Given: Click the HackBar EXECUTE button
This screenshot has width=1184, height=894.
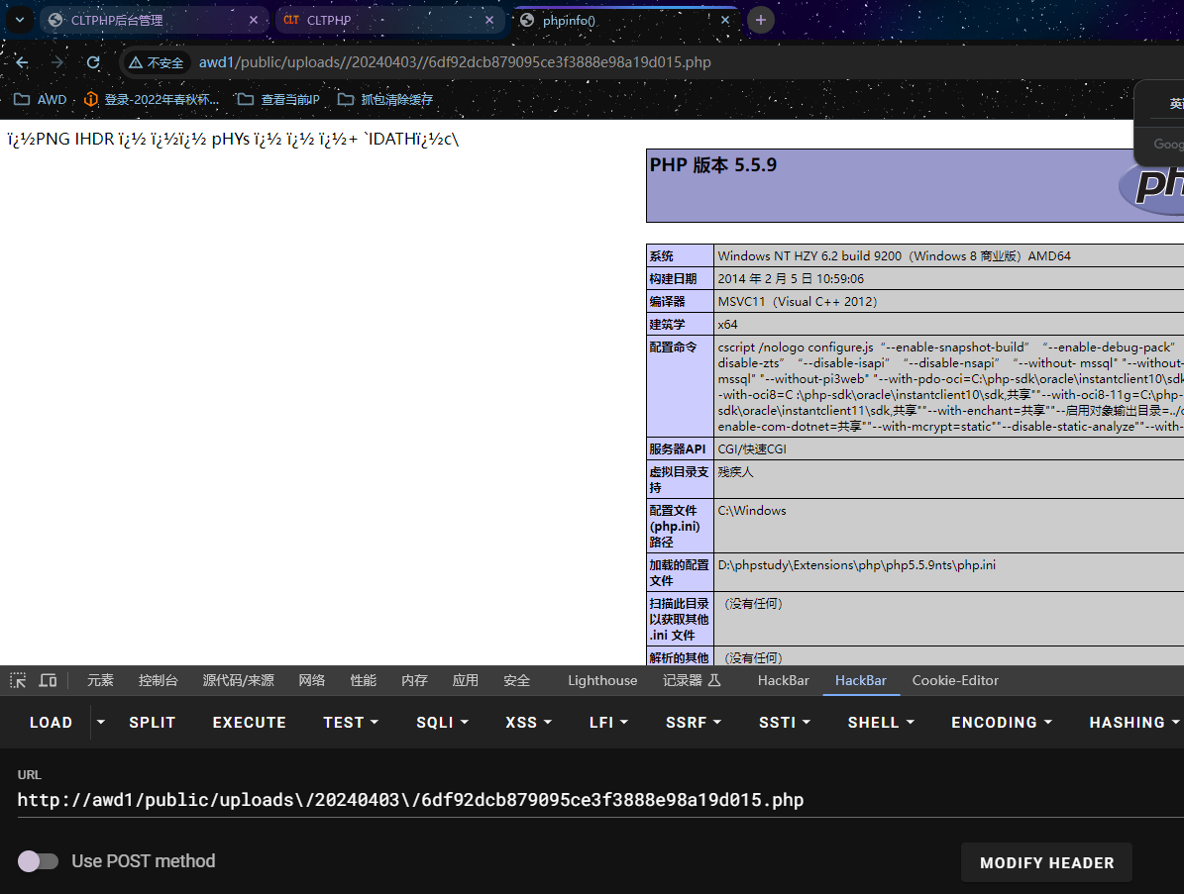Looking at the screenshot, I should coord(249,723).
